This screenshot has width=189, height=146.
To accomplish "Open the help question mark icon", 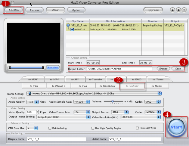I will point(184,10).
